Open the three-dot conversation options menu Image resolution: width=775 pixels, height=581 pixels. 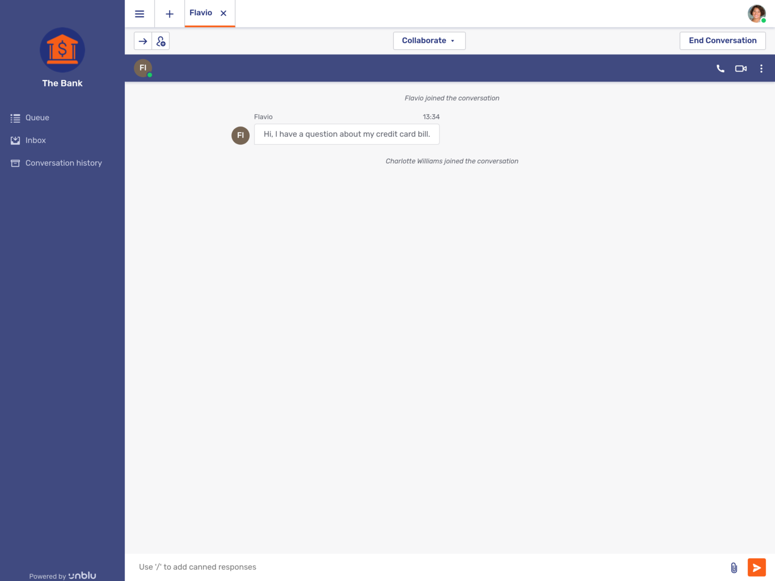click(x=761, y=68)
